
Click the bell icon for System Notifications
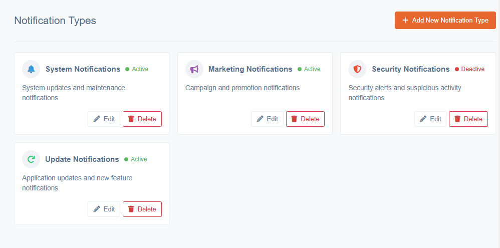pos(31,69)
